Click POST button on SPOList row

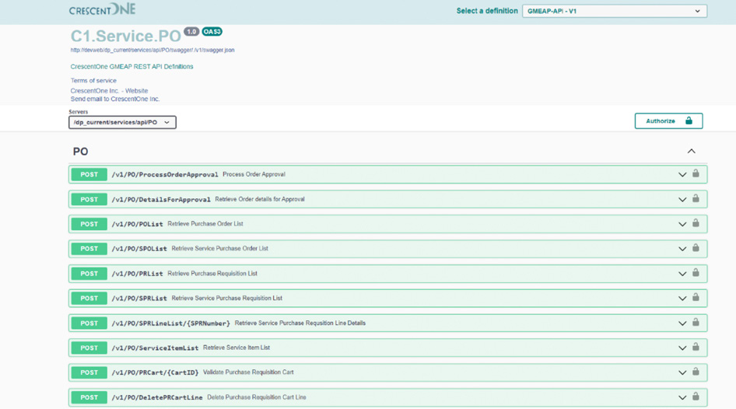(89, 249)
